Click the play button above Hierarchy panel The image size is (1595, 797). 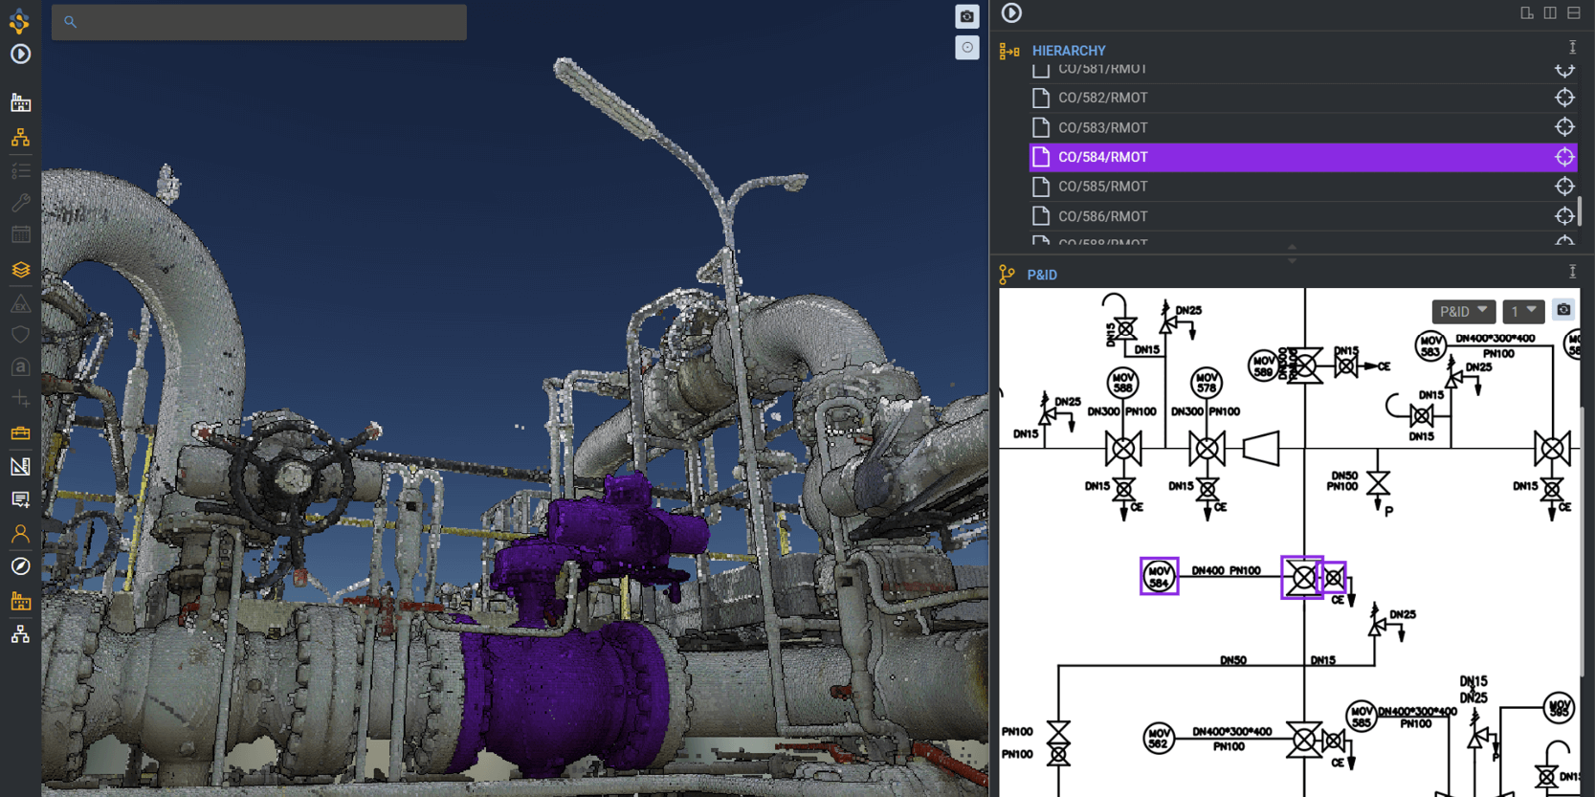point(1011,13)
